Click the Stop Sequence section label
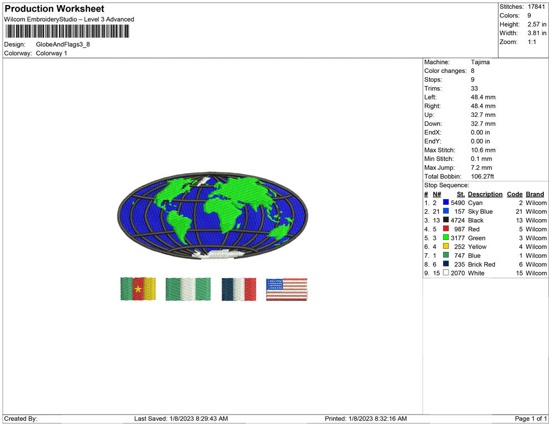The height and width of the screenshot is (424, 551). point(446,185)
